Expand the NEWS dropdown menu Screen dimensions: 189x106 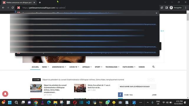pos(45,67)
